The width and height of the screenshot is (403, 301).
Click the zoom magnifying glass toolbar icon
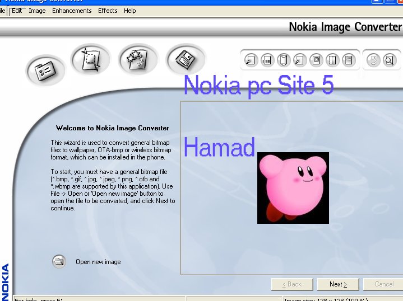point(390,60)
